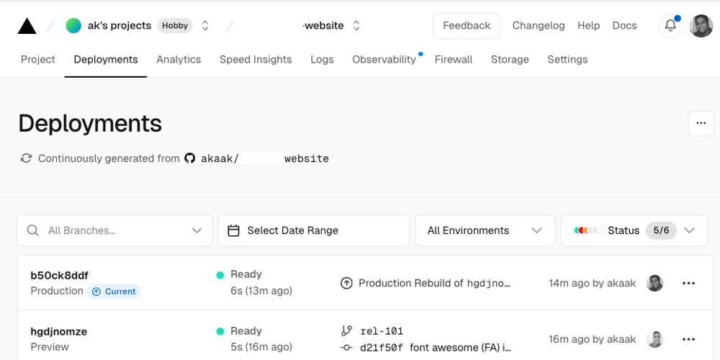Open the Changelog link
This screenshot has width=720, height=360.
539,26
